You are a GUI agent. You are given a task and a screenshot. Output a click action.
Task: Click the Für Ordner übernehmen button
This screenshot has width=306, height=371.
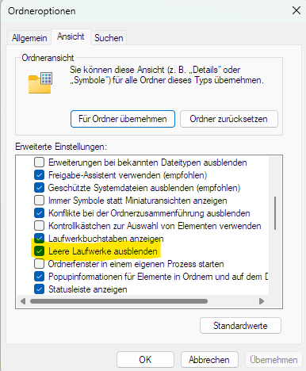click(x=123, y=119)
